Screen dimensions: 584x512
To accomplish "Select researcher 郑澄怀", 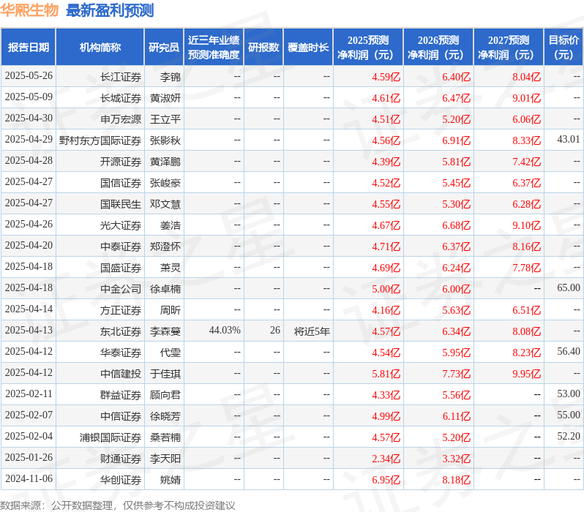I will pos(165,247).
